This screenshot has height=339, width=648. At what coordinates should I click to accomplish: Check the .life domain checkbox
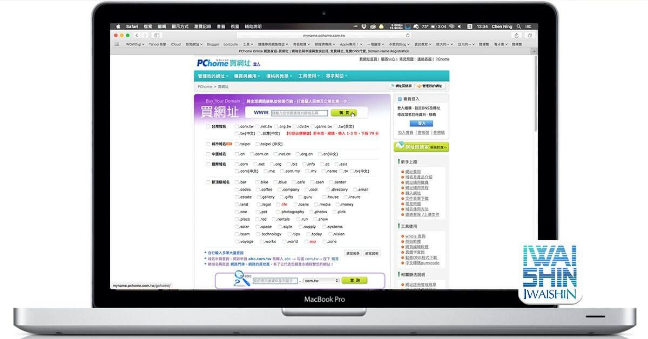click(x=278, y=205)
